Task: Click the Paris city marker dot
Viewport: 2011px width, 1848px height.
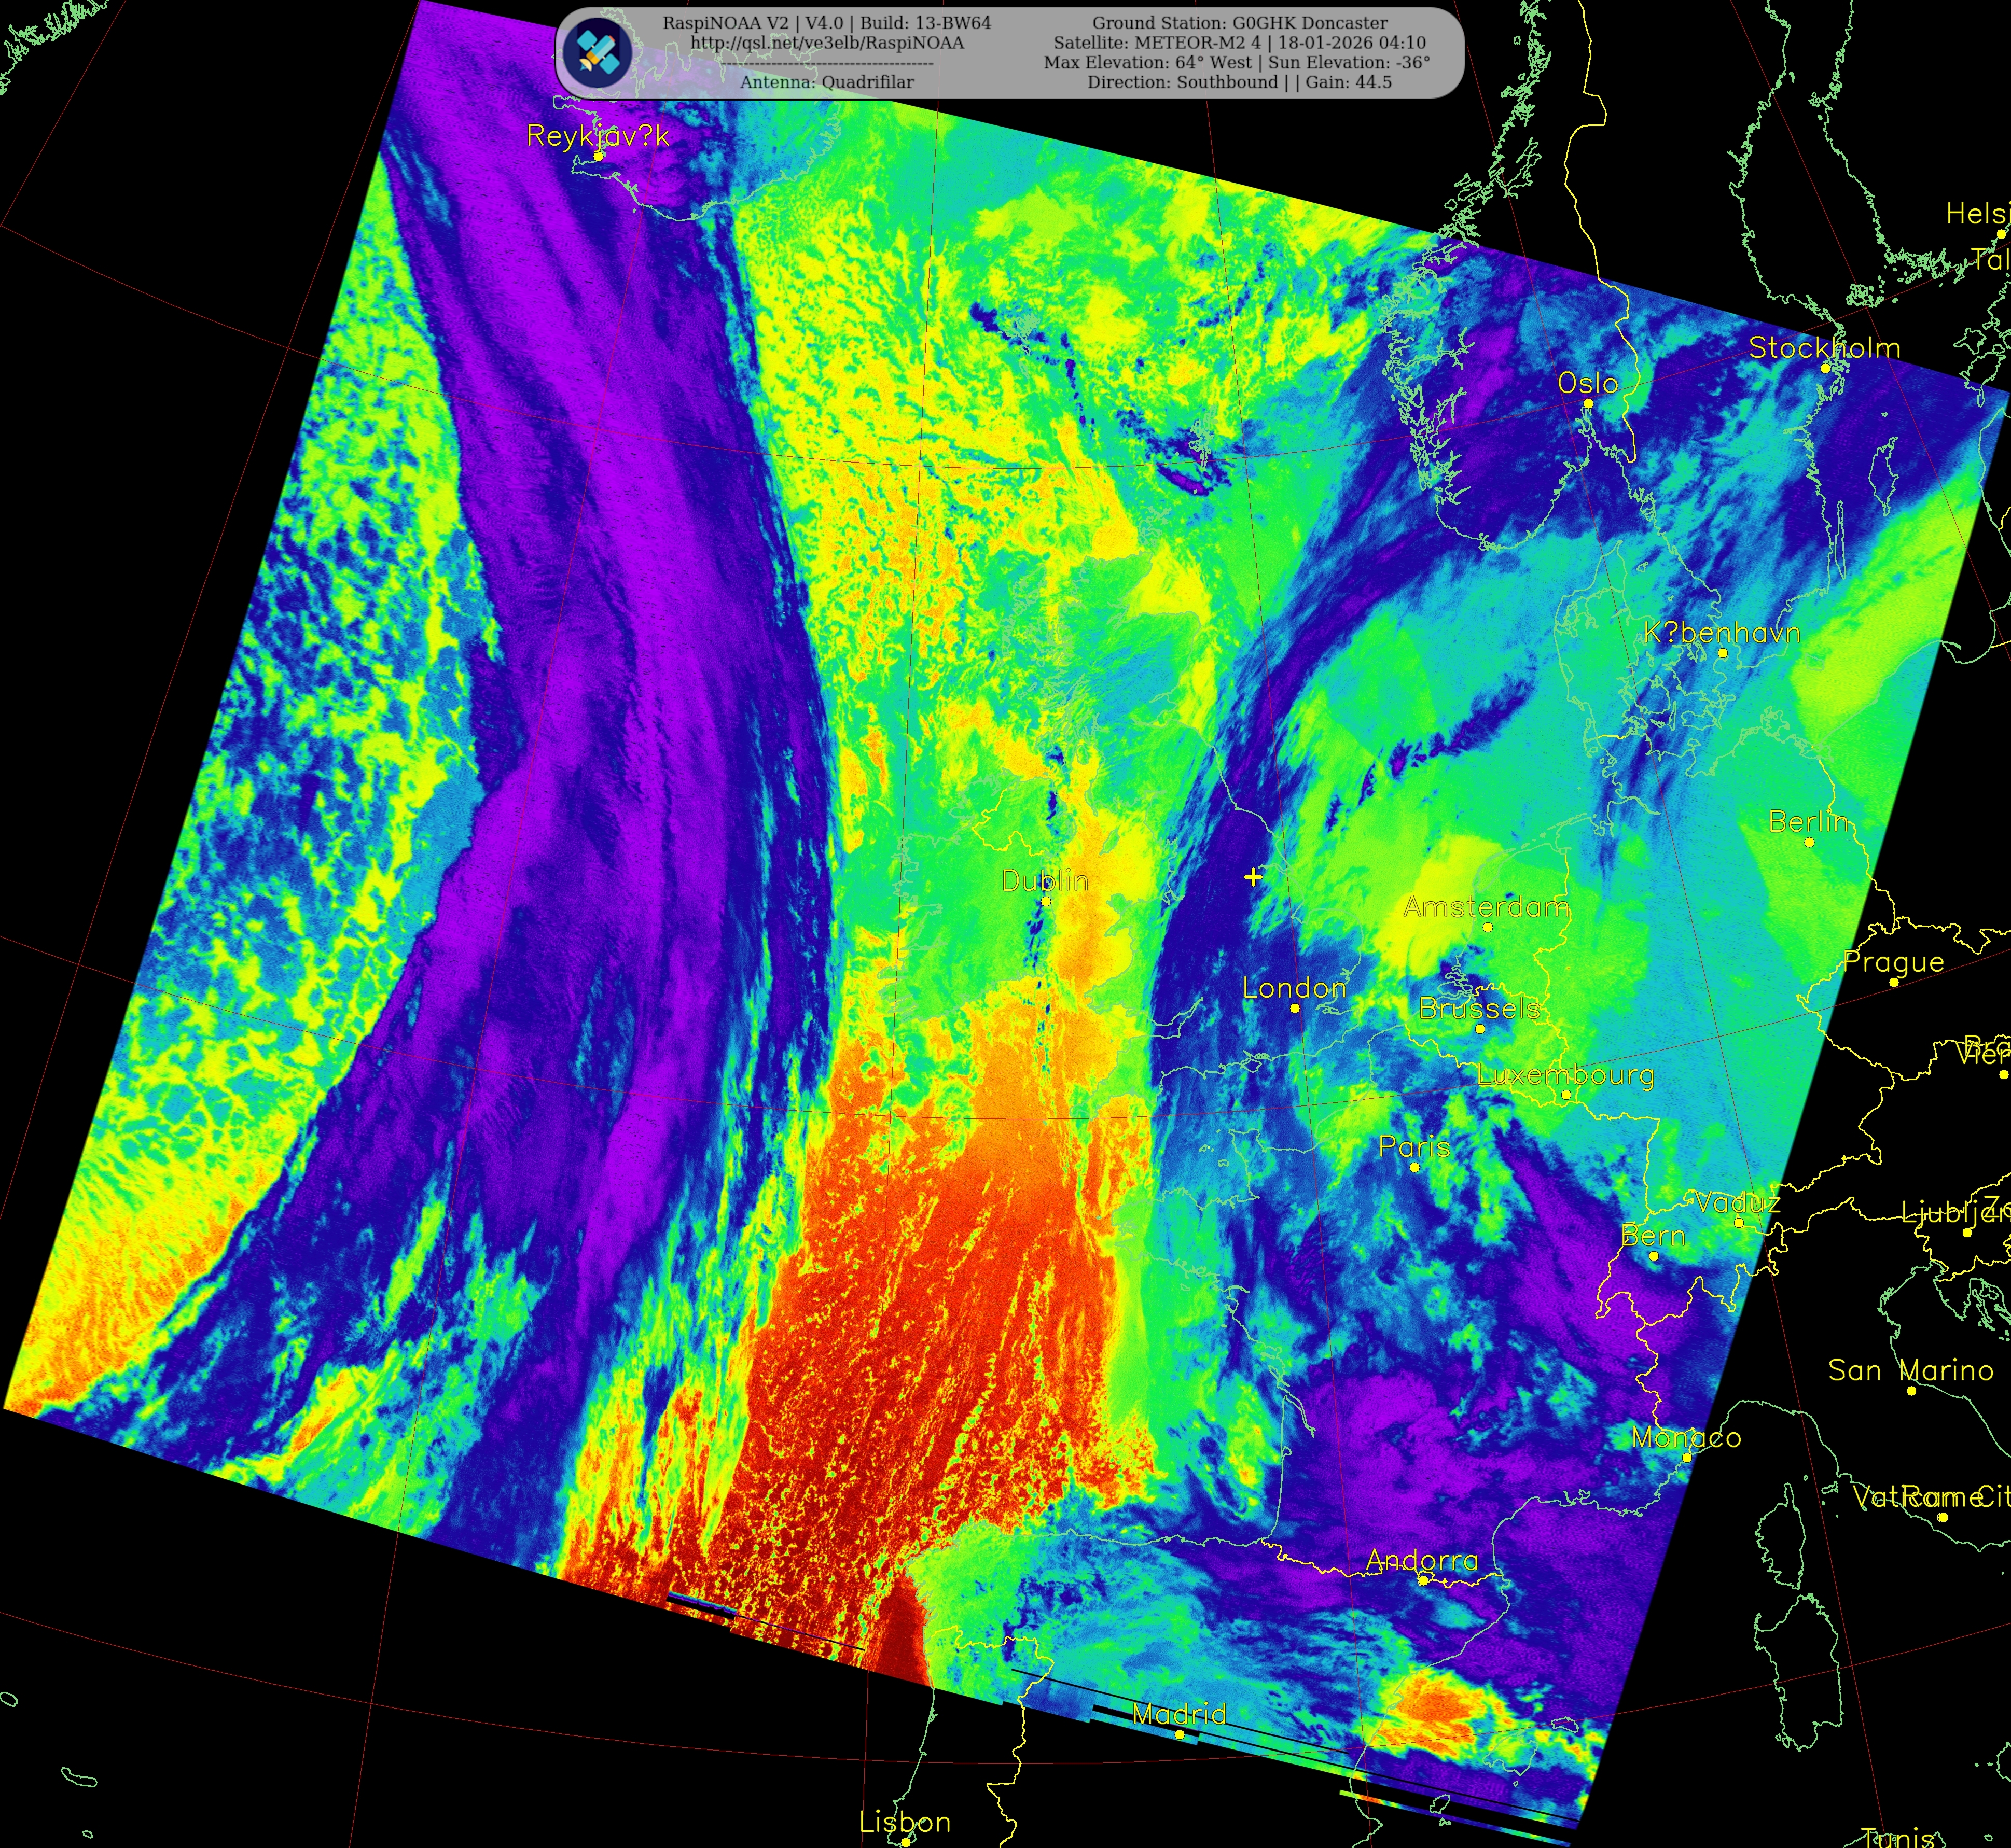Action: (x=1414, y=1167)
